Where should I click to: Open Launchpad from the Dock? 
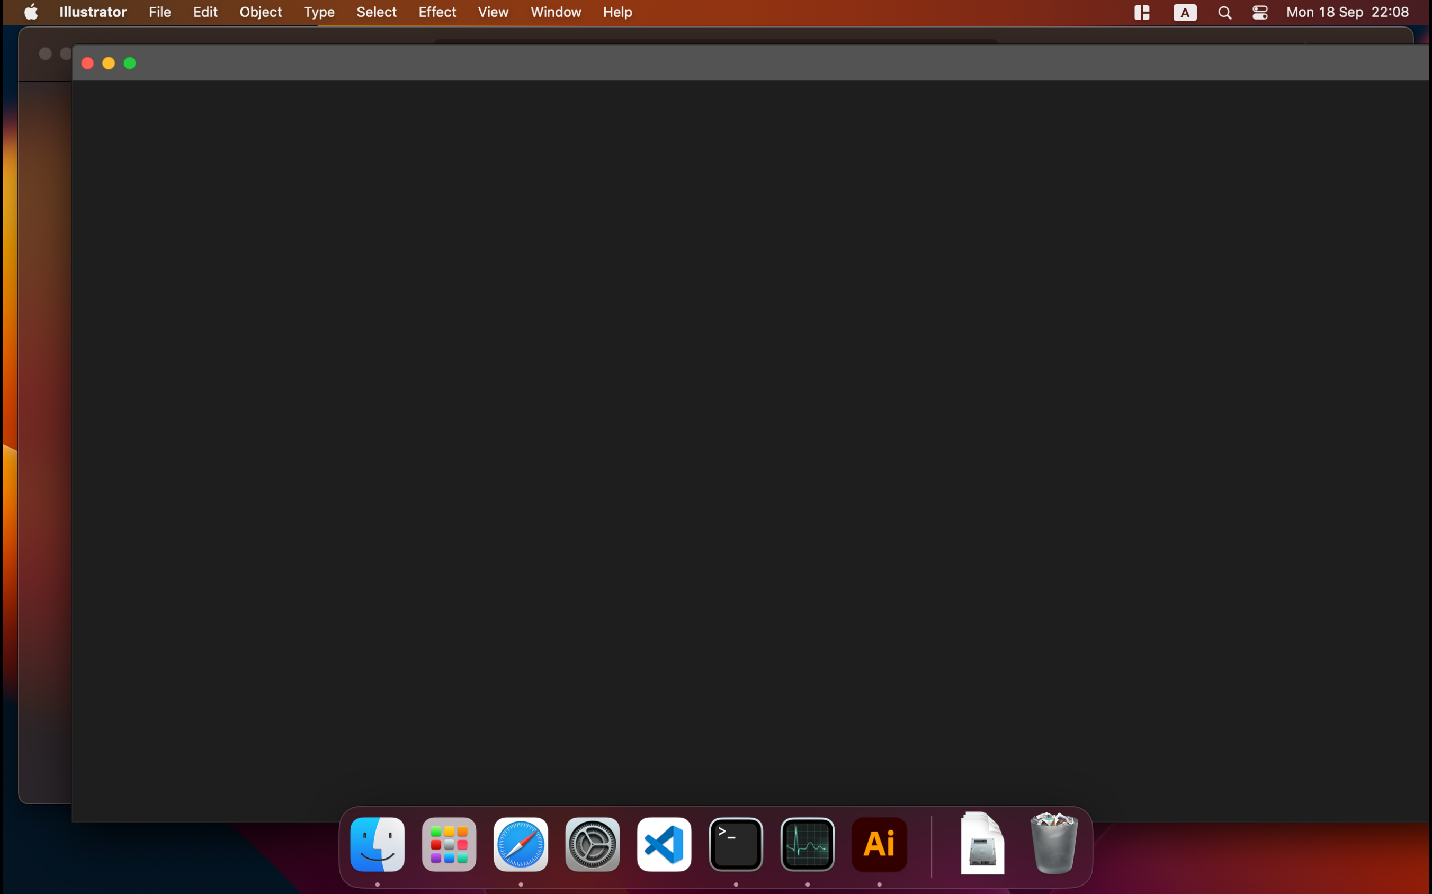point(448,844)
